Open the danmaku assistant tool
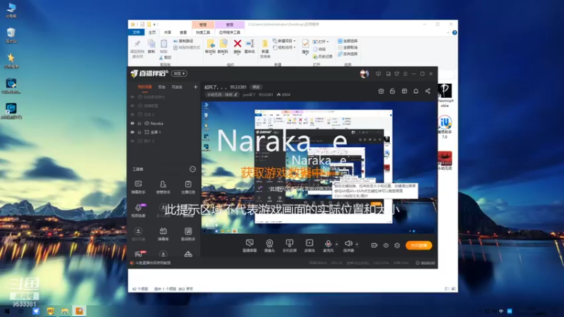The image size is (564, 317). tap(138, 187)
